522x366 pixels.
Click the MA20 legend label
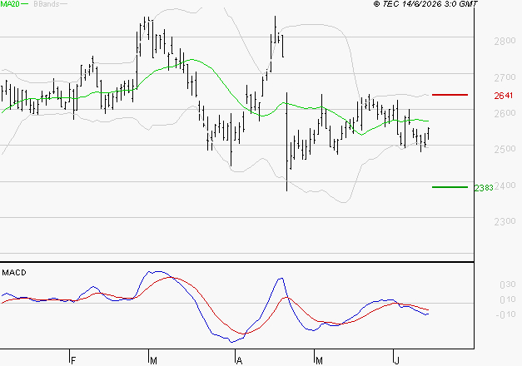pyautogui.click(x=10, y=4)
